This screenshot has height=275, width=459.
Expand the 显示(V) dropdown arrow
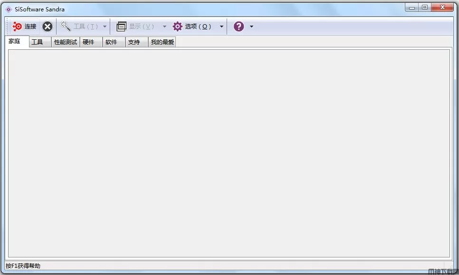164,27
